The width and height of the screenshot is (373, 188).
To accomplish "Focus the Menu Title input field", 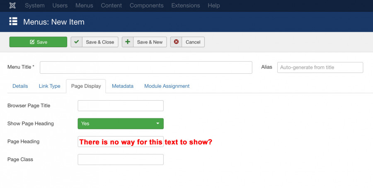I will coord(146,67).
